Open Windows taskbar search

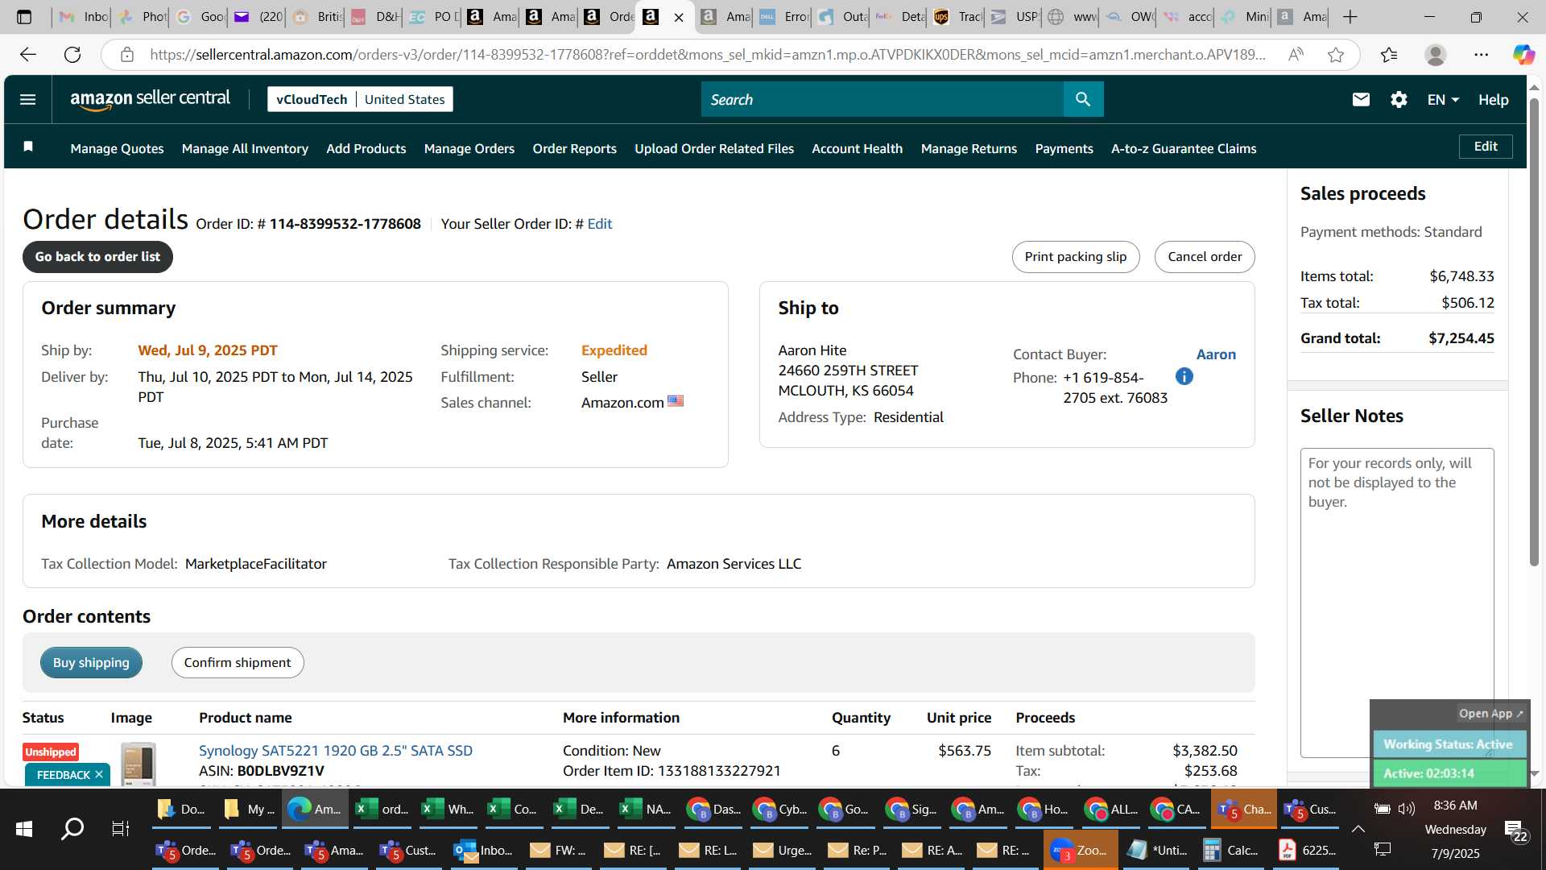72,829
